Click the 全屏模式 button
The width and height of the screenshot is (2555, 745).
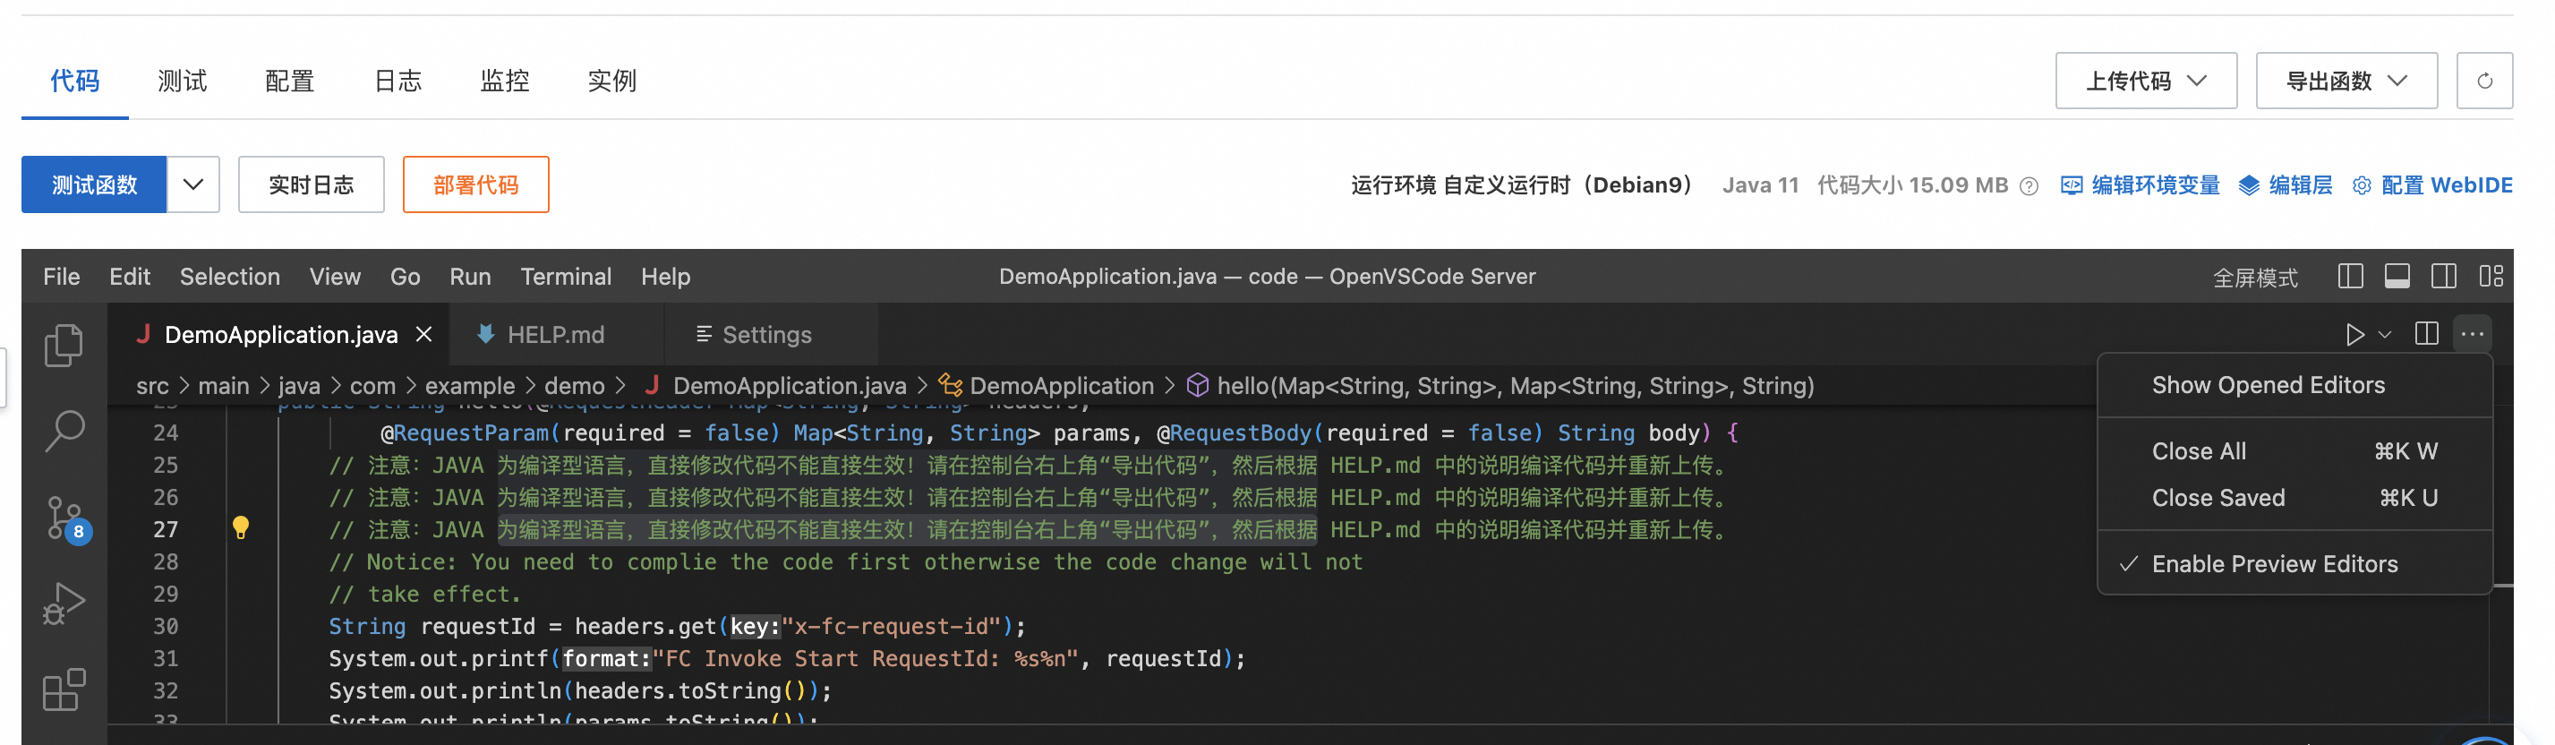[2255, 277]
